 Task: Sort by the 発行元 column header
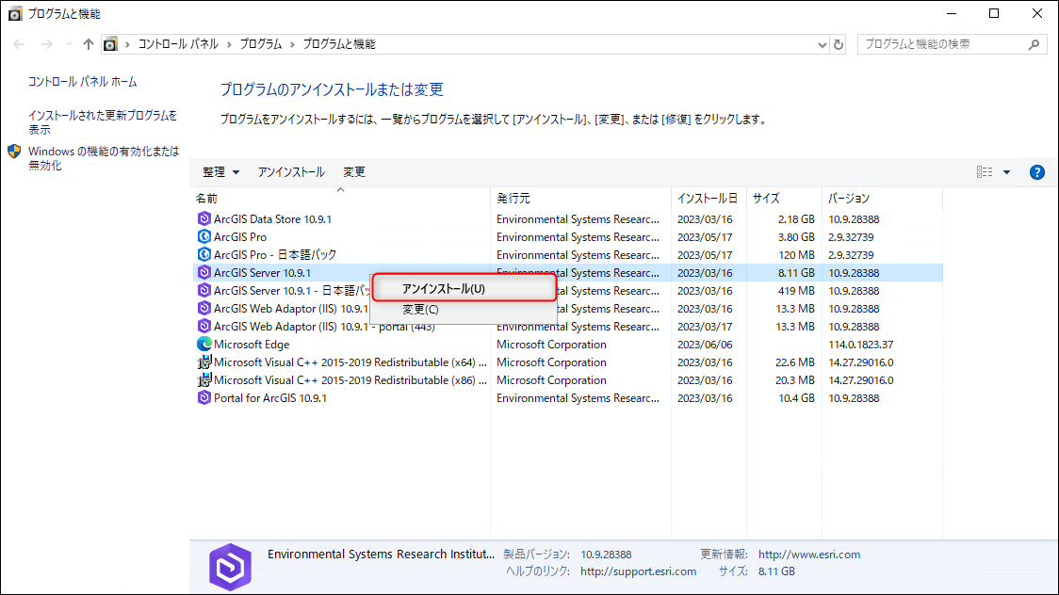point(580,199)
